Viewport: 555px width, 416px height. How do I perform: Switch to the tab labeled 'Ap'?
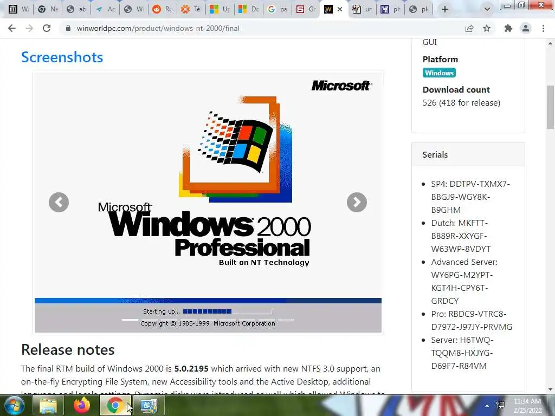coord(105,9)
